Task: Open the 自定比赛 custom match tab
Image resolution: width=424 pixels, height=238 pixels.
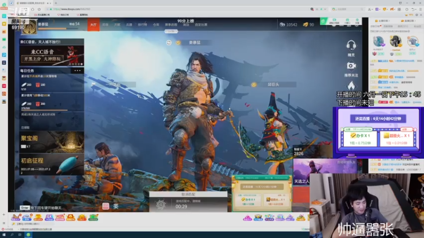Action: [201, 25]
